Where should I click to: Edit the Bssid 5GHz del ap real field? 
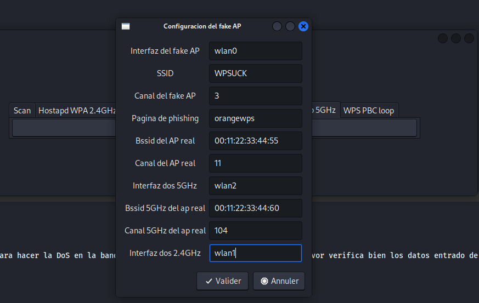[256, 208]
